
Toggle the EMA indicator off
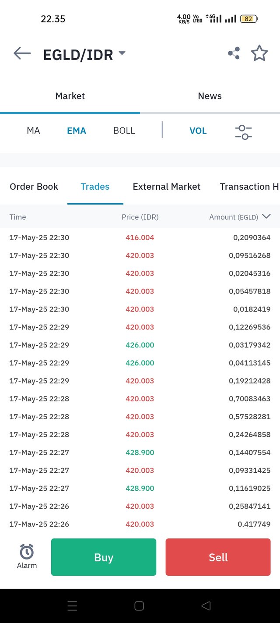pyautogui.click(x=77, y=131)
